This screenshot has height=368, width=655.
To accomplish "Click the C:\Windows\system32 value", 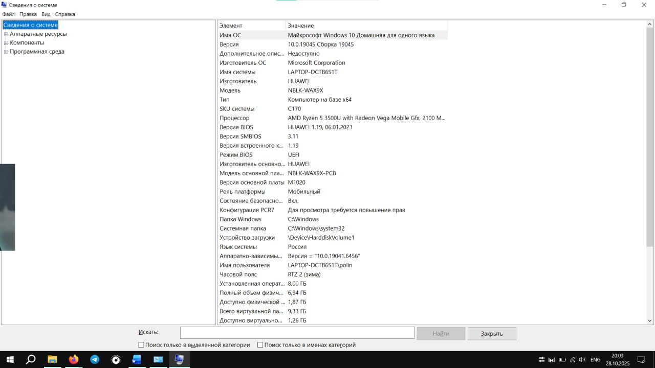I will pyautogui.click(x=316, y=228).
